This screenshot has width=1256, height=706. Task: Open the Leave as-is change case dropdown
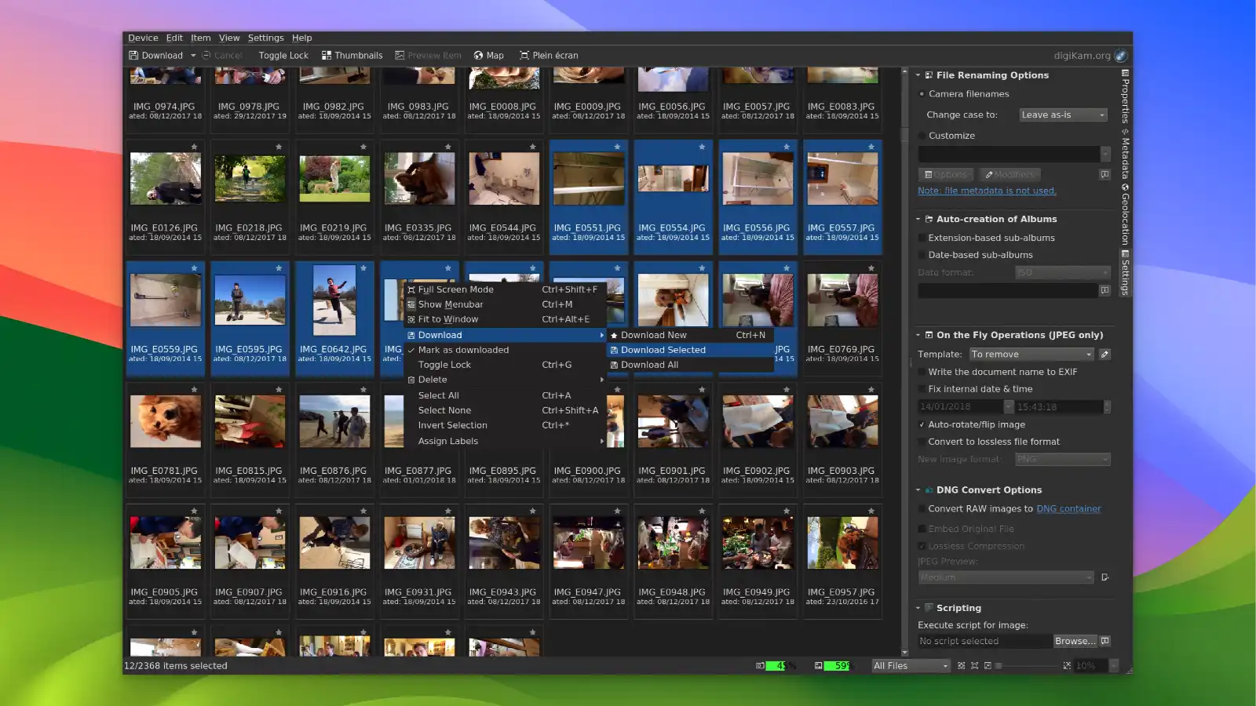pyautogui.click(x=1061, y=114)
